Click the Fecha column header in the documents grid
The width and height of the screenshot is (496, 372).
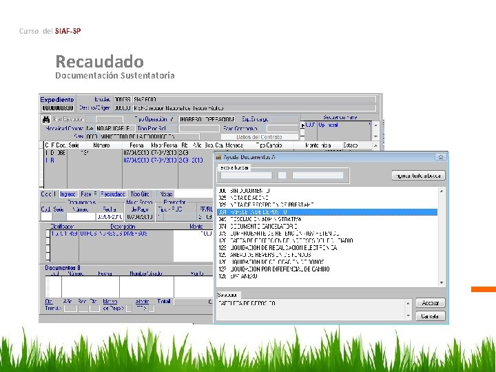(136, 145)
